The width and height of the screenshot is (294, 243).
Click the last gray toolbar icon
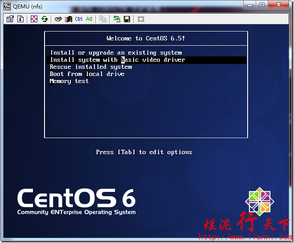(141, 19)
